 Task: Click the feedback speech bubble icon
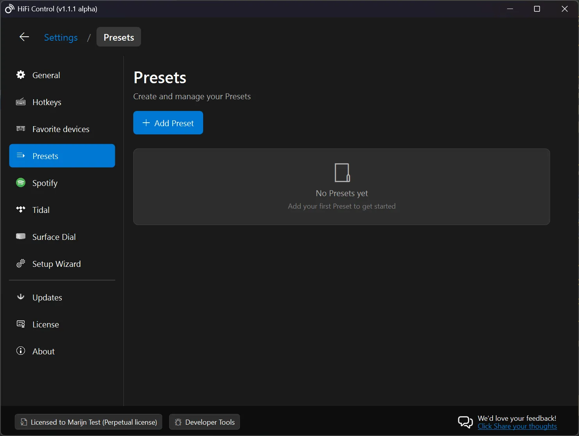(465, 422)
